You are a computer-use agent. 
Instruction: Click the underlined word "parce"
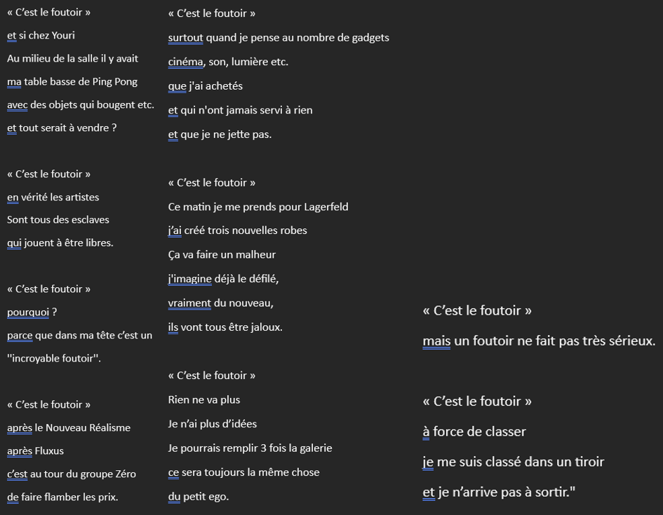pos(20,335)
